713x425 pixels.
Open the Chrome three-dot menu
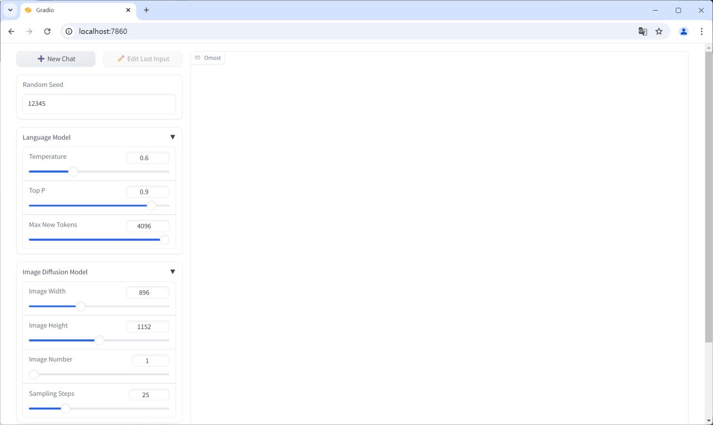(x=701, y=32)
